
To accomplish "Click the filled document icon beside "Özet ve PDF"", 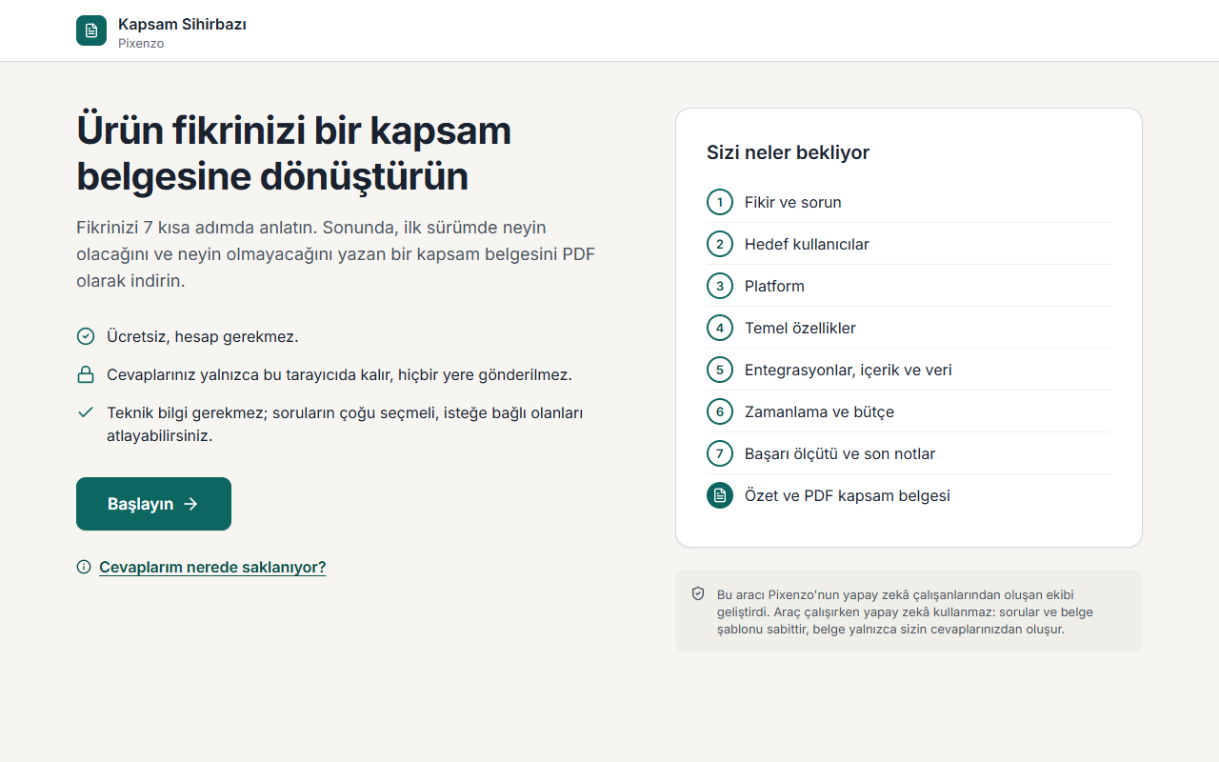I will point(720,495).
